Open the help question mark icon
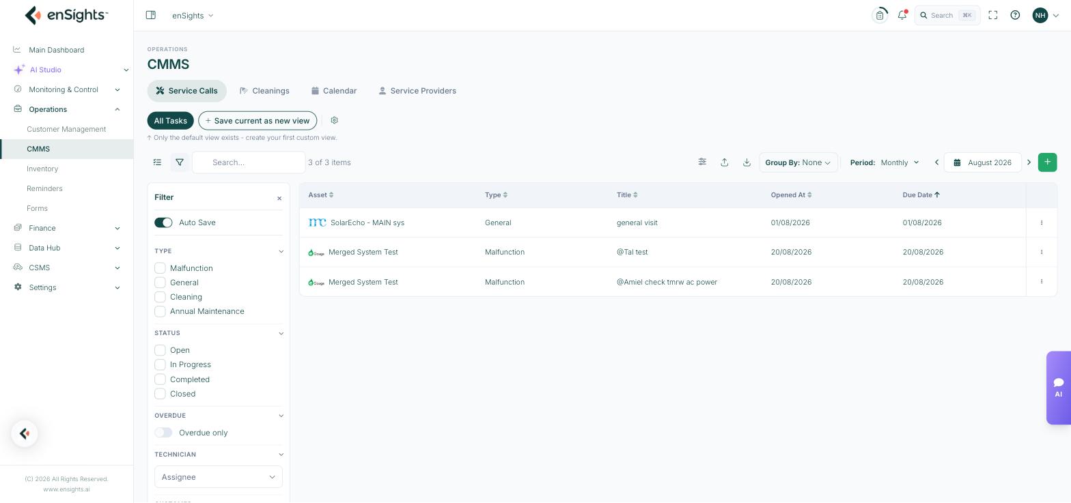The image size is (1071, 503). [1015, 15]
